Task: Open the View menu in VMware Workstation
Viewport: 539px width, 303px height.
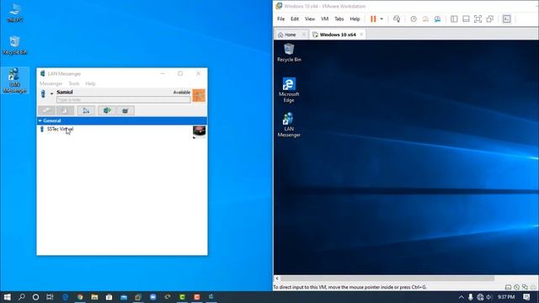Action: (x=310, y=19)
